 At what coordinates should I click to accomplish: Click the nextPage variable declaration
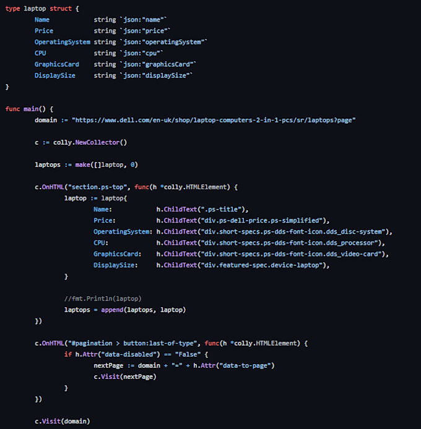(108, 366)
